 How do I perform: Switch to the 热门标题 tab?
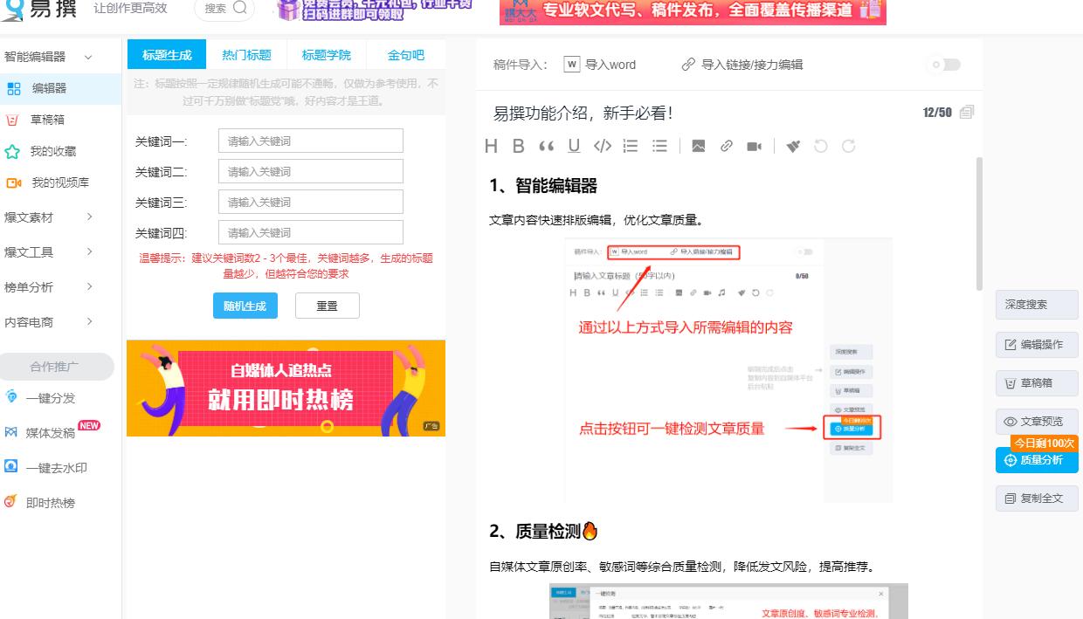[247, 54]
